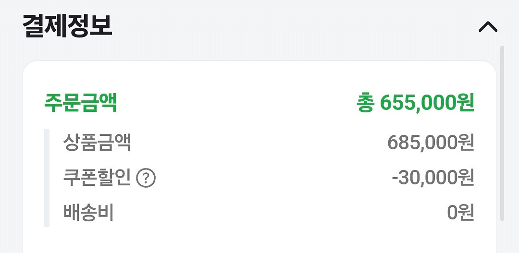The width and height of the screenshot is (519, 253).
Task: Click the 배송비 row label
Action: pyautogui.click(x=88, y=213)
